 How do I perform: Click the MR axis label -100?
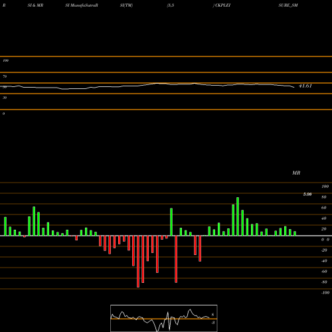[x=325, y=293]
